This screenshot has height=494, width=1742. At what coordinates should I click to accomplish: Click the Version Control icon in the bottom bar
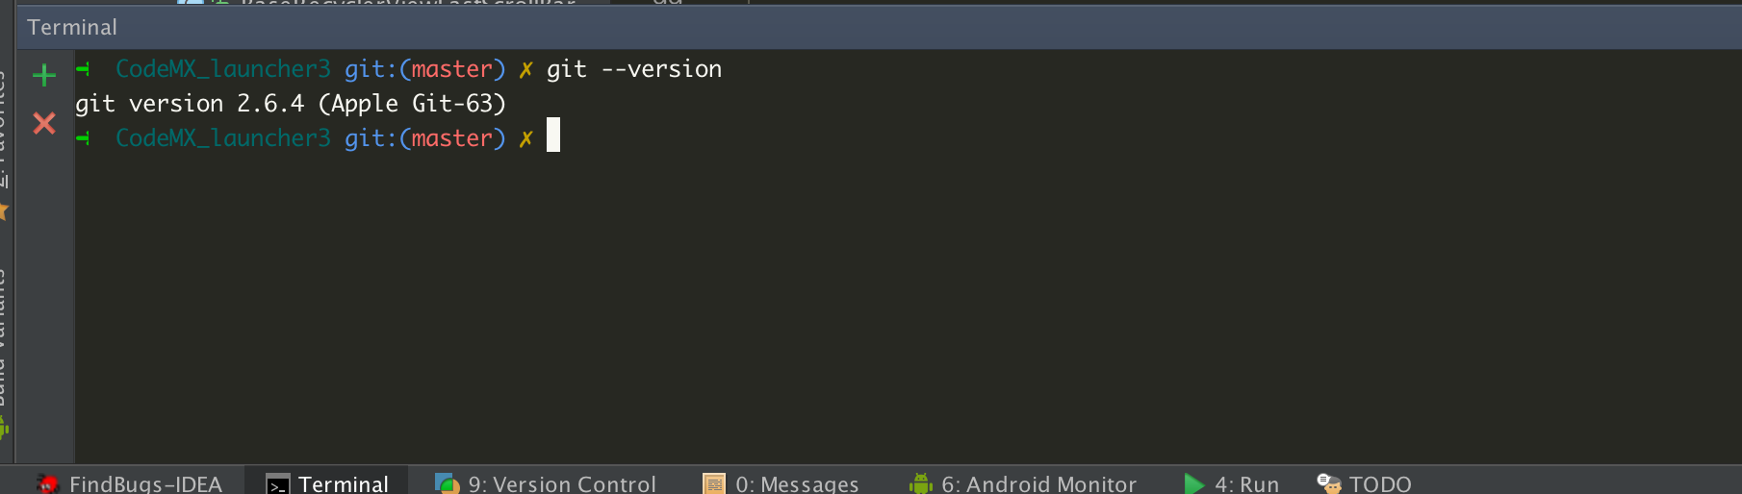[x=447, y=483]
